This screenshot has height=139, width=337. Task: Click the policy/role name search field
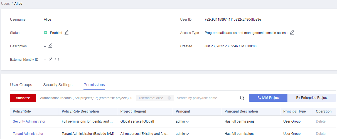pos(206,98)
